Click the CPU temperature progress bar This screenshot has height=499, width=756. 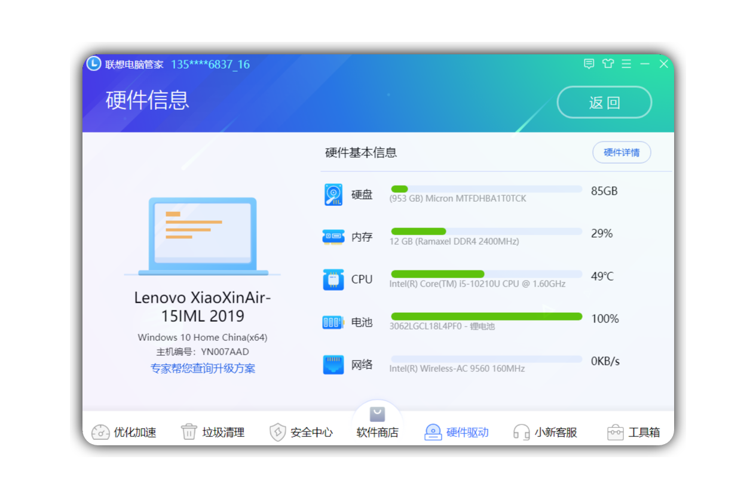click(486, 274)
